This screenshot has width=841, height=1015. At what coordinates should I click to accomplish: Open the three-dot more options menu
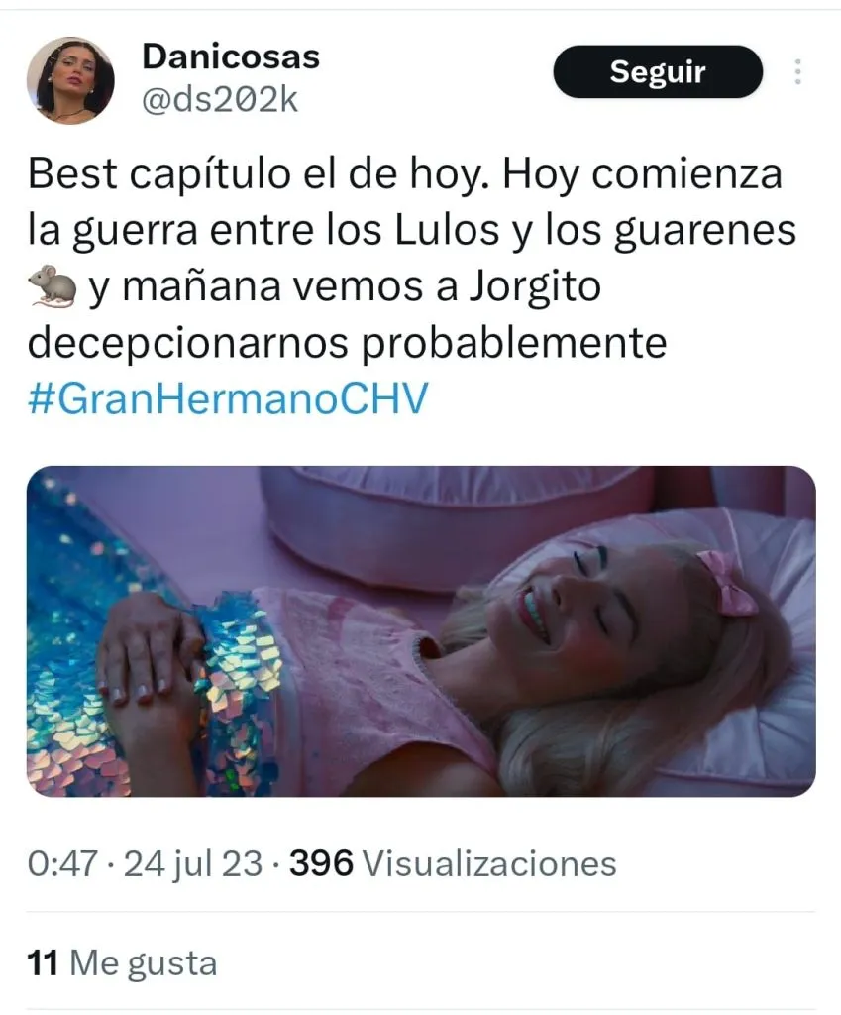[x=797, y=71]
